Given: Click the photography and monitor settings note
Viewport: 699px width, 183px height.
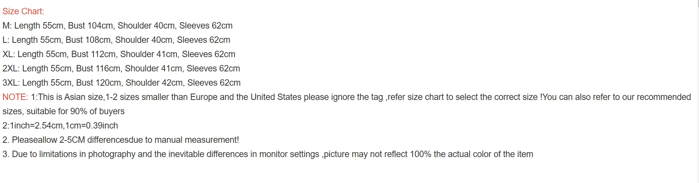Looking at the screenshot, I should (x=268, y=154).
